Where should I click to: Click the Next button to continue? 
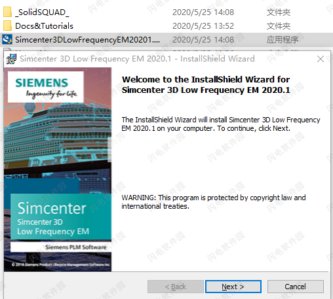233,287
